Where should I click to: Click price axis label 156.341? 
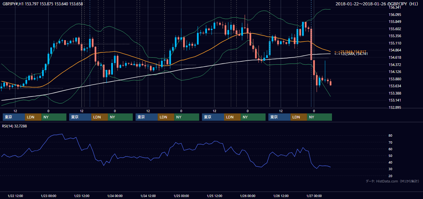(395, 7)
